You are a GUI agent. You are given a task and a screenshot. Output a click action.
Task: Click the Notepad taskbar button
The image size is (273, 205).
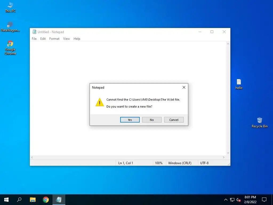click(x=59, y=200)
